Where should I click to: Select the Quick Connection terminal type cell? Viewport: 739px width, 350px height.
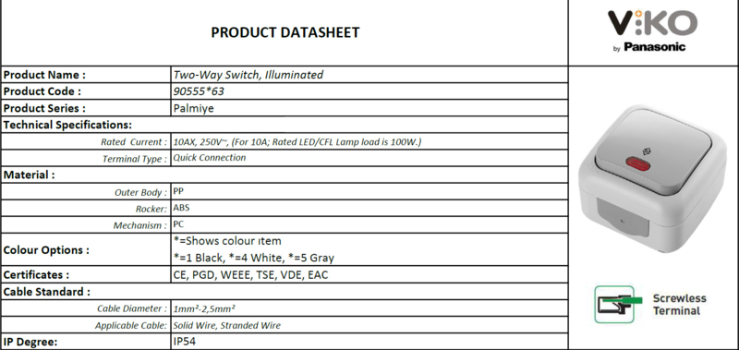pos(369,158)
